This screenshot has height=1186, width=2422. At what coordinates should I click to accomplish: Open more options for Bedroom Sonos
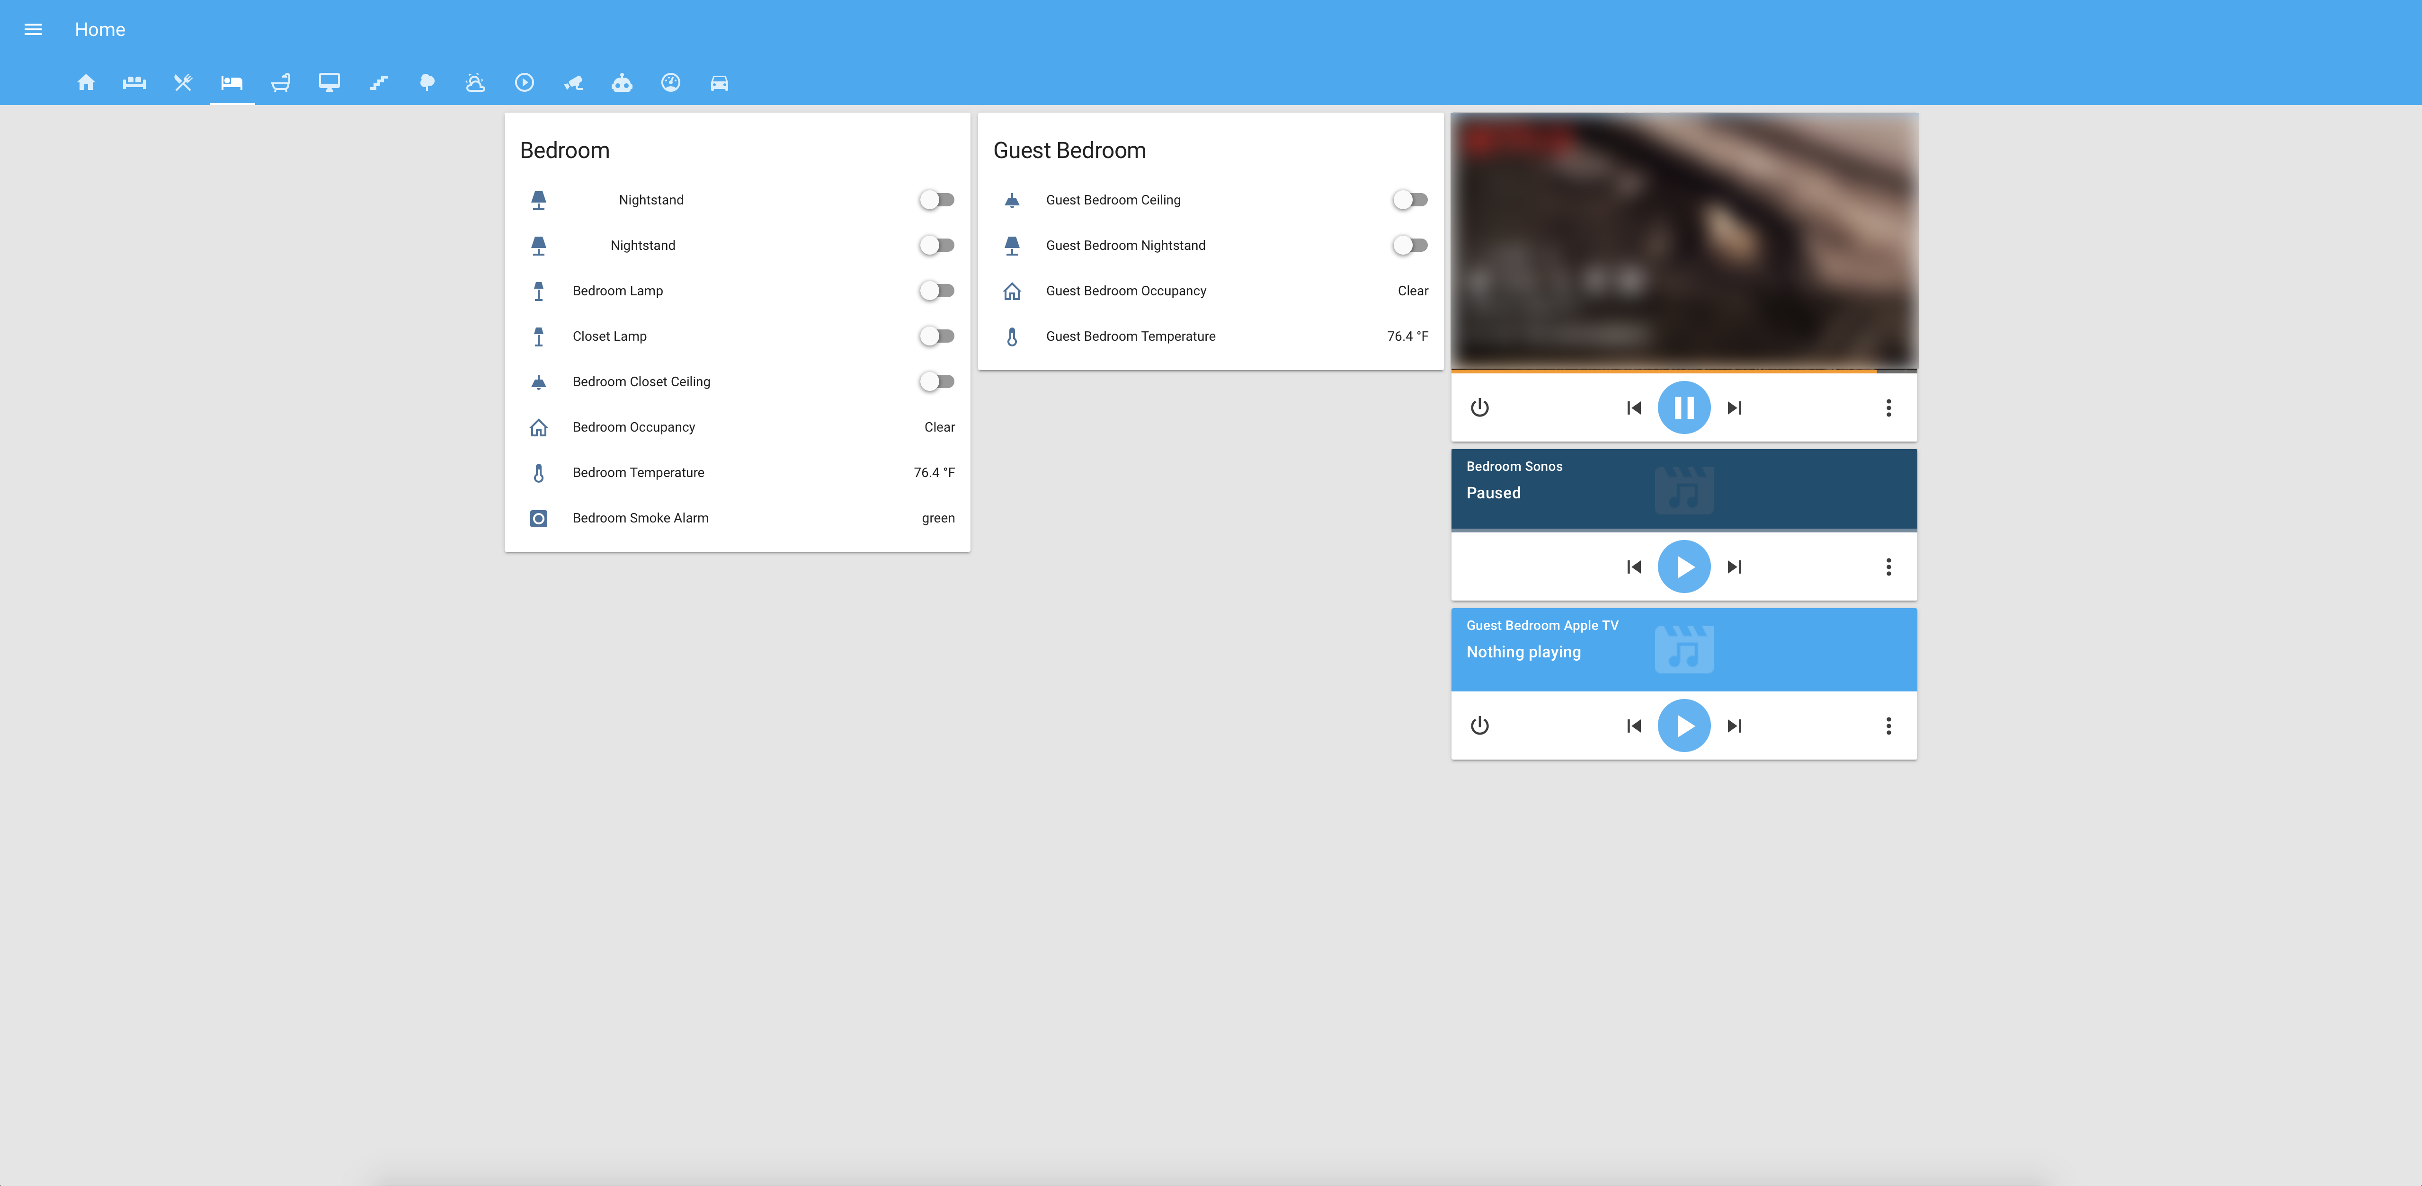(x=1888, y=566)
